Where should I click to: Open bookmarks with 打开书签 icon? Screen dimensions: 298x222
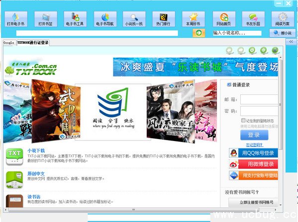pyautogui.click(x=45, y=19)
